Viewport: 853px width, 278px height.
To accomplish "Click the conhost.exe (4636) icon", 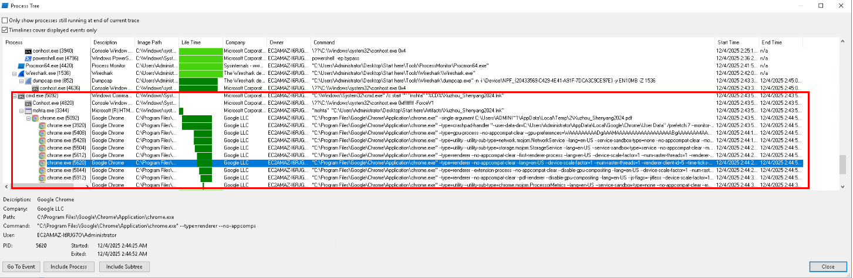I will 35,88.
